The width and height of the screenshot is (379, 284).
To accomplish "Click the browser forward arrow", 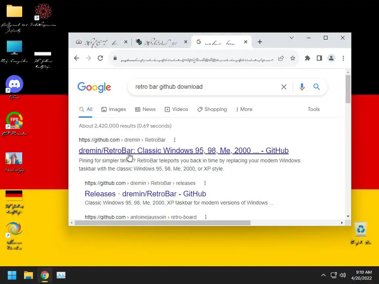I will (88, 58).
